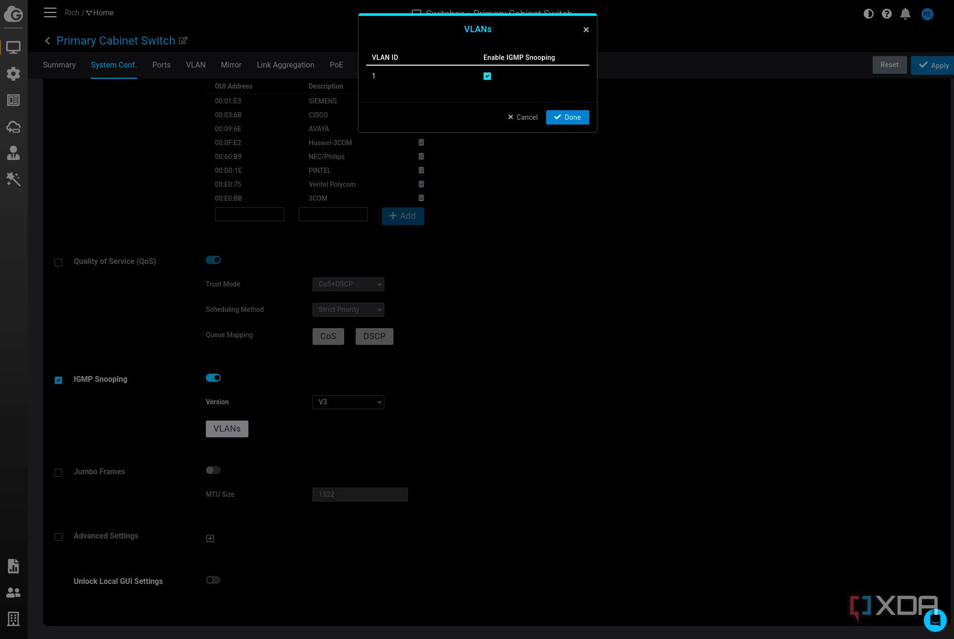Switch to the Mirror tab
Image resolution: width=954 pixels, height=639 pixels.
[x=231, y=65]
